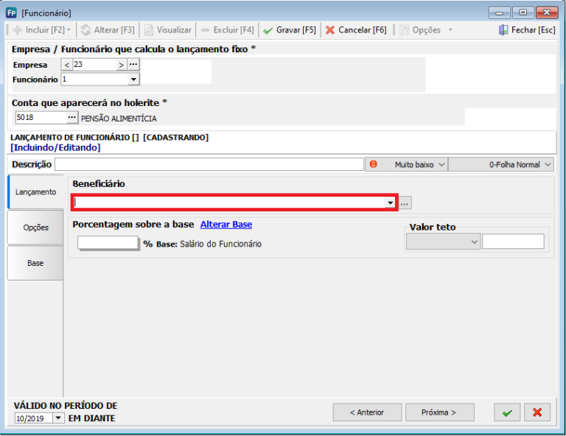Screen dimensions: 566x436
Task: Expand the 10/2019 period dropdown arrow
Action: [x=58, y=418]
